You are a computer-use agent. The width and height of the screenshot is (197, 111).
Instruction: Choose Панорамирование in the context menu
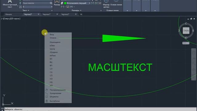pos(58,90)
